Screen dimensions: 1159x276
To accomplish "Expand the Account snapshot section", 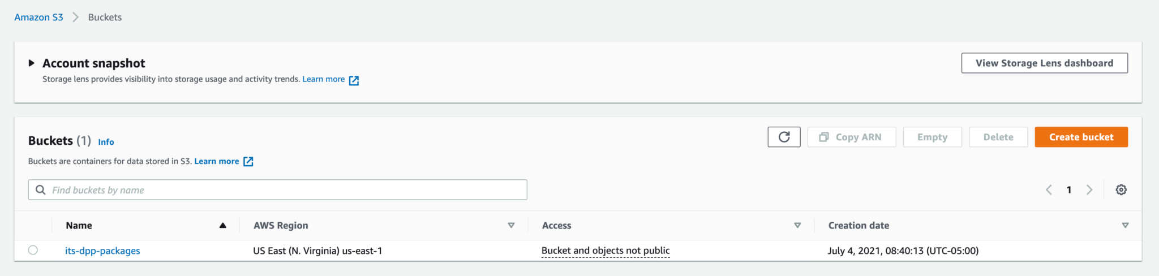I will pyautogui.click(x=32, y=63).
